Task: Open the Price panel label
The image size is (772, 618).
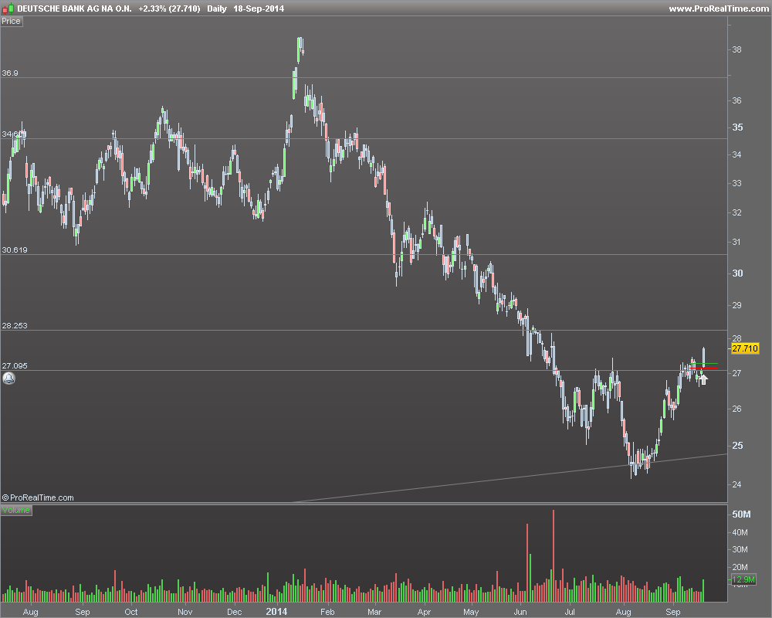Action: pos(12,21)
